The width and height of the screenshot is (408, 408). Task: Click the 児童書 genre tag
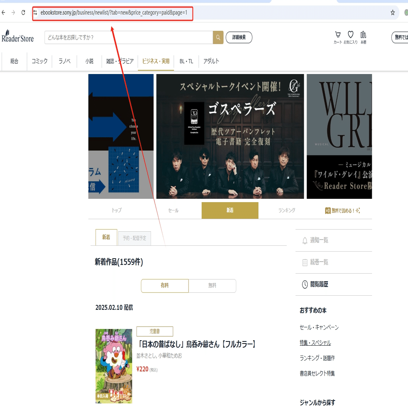click(x=155, y=331)
